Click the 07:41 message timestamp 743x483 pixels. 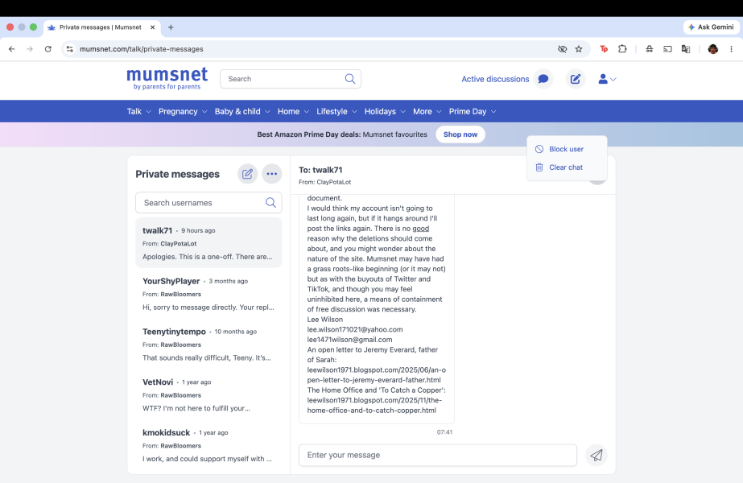(x=444, y=432)
